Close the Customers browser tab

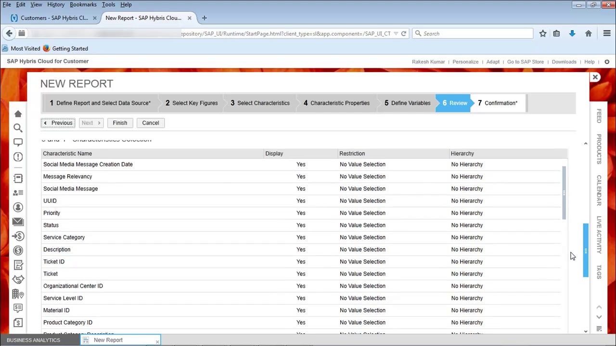[x=94, y=18]
